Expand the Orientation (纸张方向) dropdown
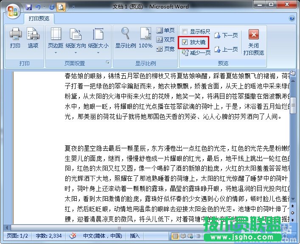 point(76,42)
